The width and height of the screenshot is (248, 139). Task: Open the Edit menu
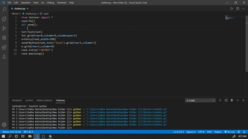pyautogui.click(x=16, y=3)
